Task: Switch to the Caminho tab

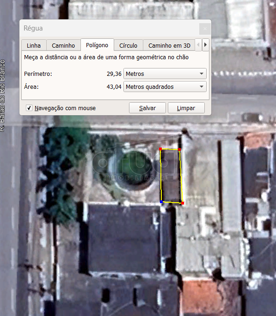Action: click(63, 45)
